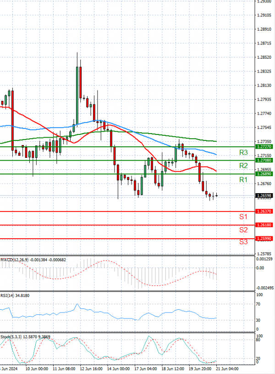Click the 17 Jun 04:00 time label
Viewport: 275px width, 374px height.
146,369
